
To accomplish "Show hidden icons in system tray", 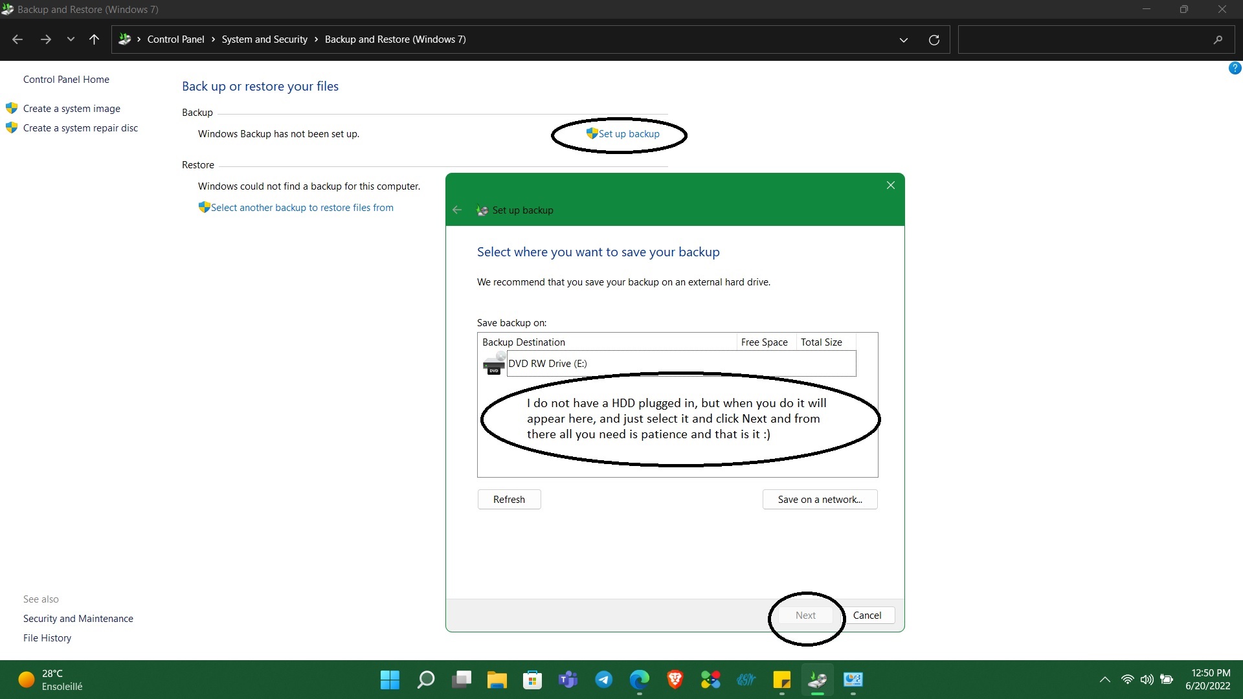I will click(1104, 680).
